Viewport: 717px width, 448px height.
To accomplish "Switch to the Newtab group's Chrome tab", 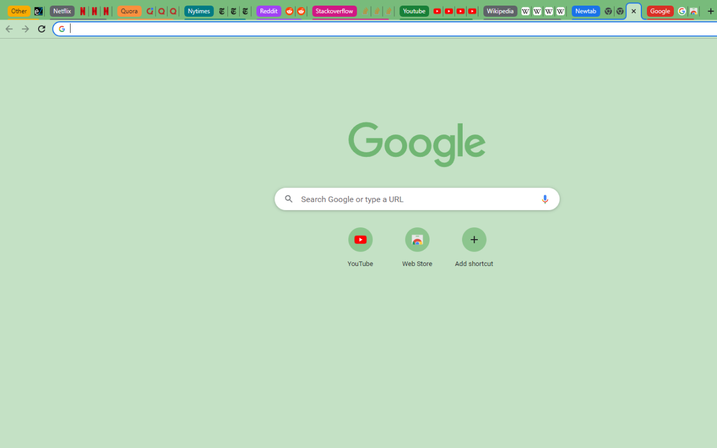I will pos(608,11).
